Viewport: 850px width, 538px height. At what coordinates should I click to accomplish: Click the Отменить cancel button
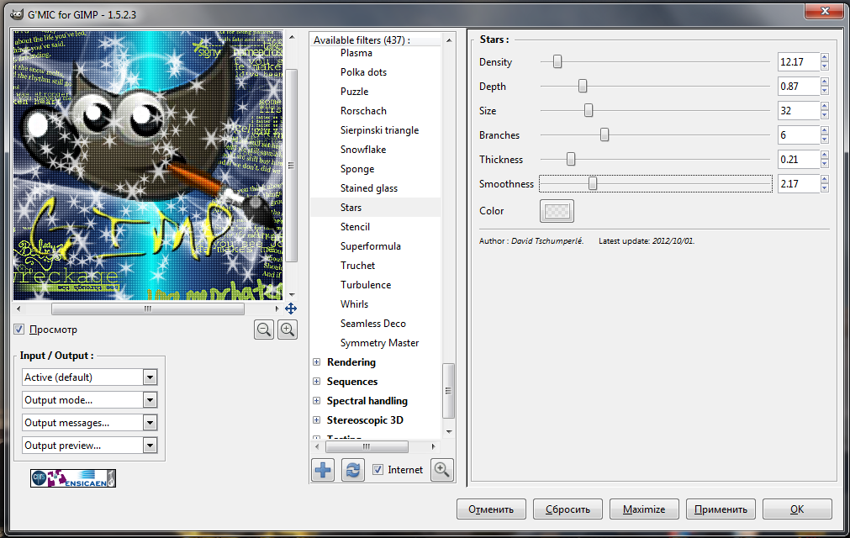[x=491, y=509]
